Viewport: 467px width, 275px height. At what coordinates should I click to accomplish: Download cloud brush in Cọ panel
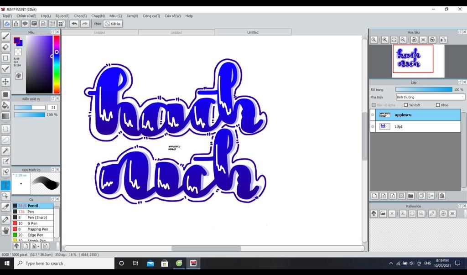(x=17, y=246)
